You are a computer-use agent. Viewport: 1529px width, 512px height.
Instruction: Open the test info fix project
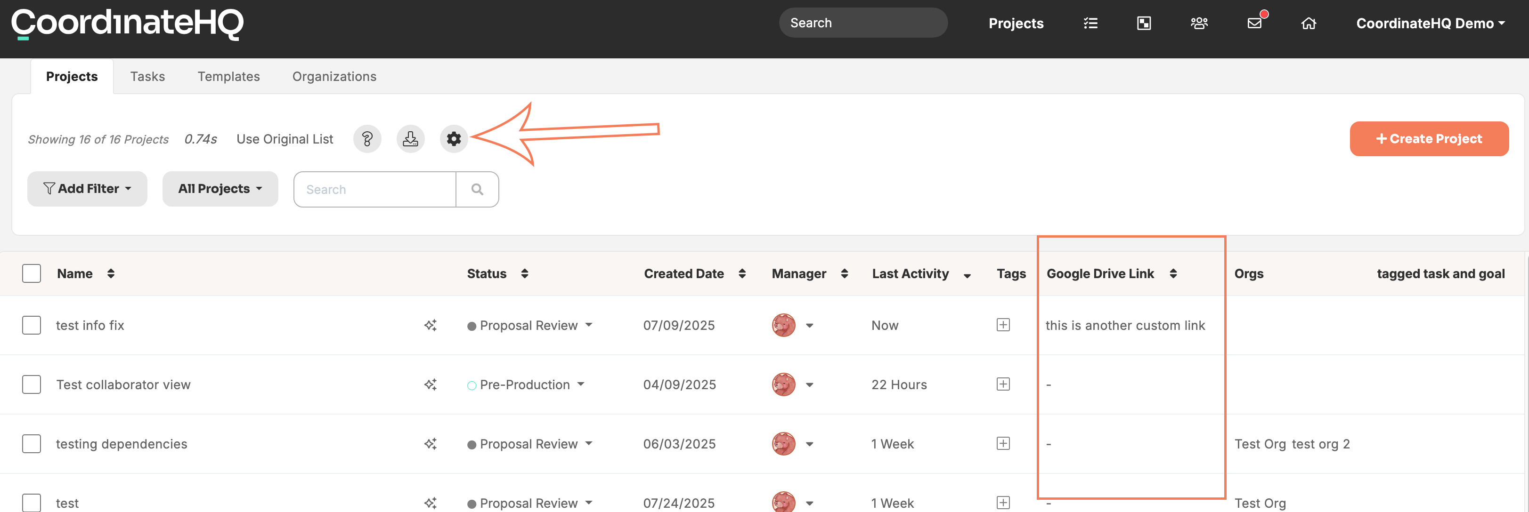[90, 325]
